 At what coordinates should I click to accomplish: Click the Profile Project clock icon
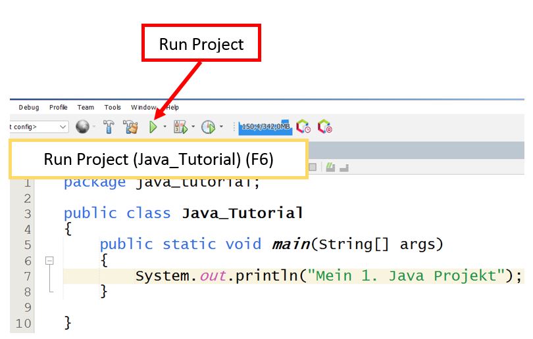coord(208,127)
